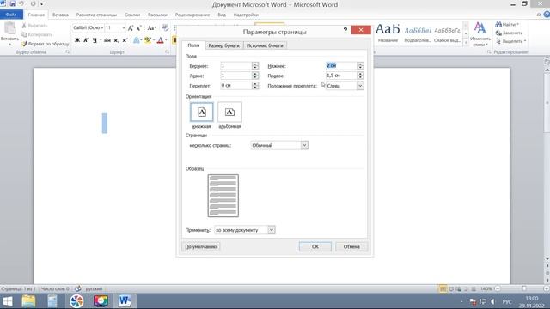Click Изменить стили icon
The width and height of the screenshot is (550, 309).
click(480, 33)
